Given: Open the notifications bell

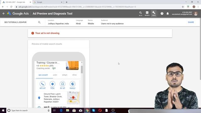Looking at the screenshot, I should [x=167, y=13].
